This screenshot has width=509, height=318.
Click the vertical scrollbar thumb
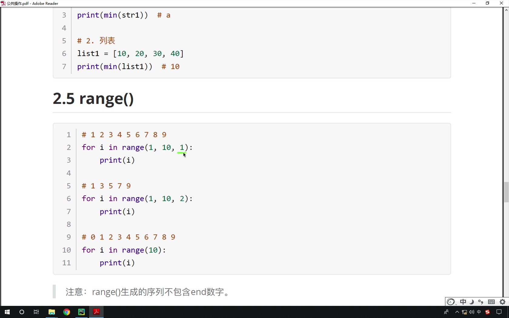(x=506, y=192)
